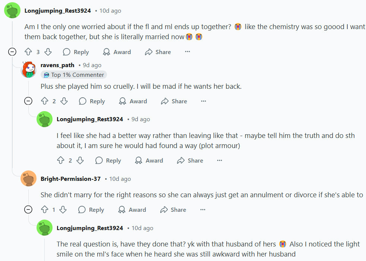
Task: Upvote the plot armour reply
Action: (x=60, y=161)
